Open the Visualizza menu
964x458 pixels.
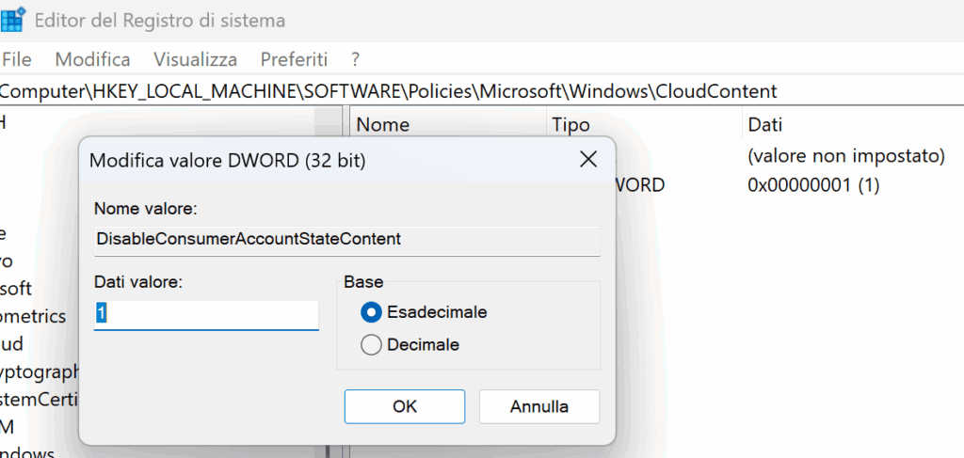[195, 59]
